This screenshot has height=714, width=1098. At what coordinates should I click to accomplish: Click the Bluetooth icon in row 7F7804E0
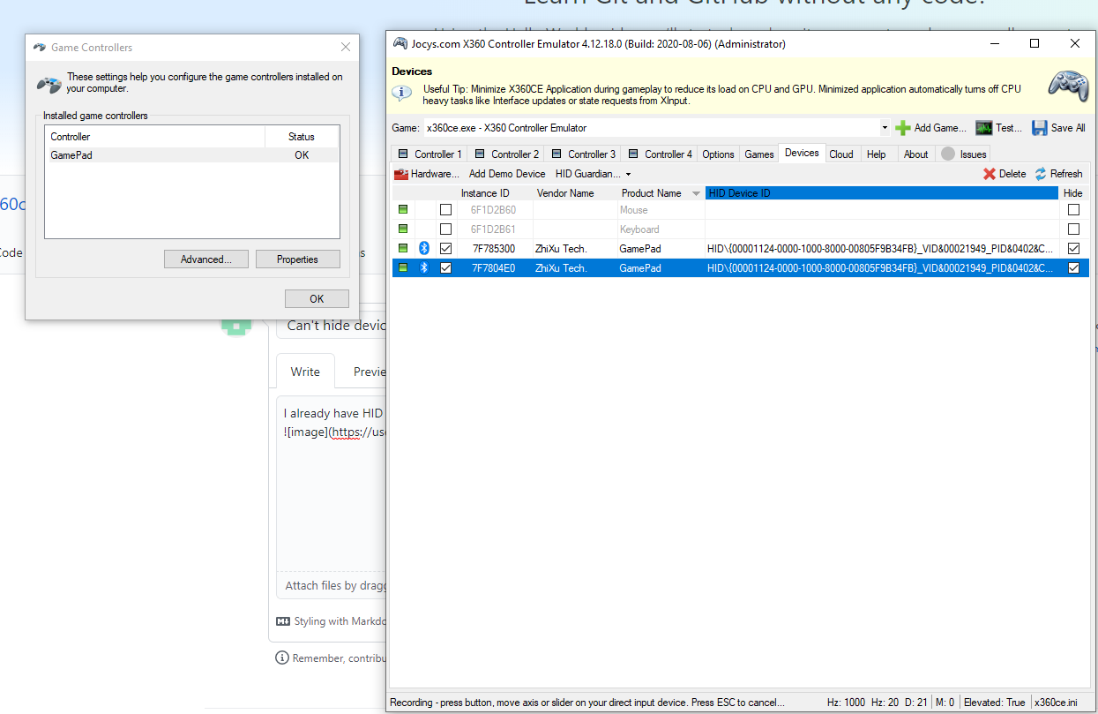424,268
